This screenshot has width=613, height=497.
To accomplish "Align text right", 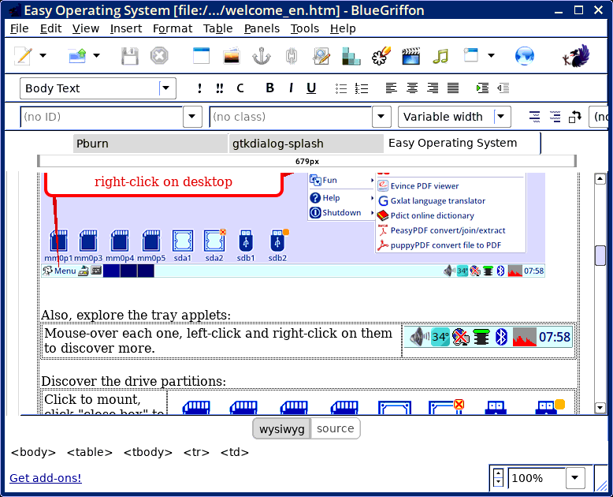I will click(x=433, y=88).
